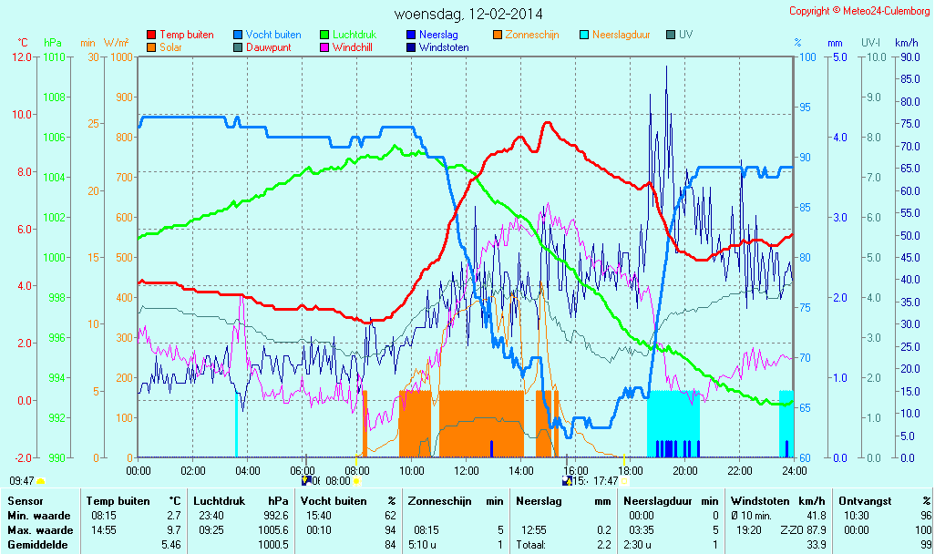This screenshot has width=935, height=554.
Task: Click the 12:00 time marker on x-axis
Action: (467, 470)
